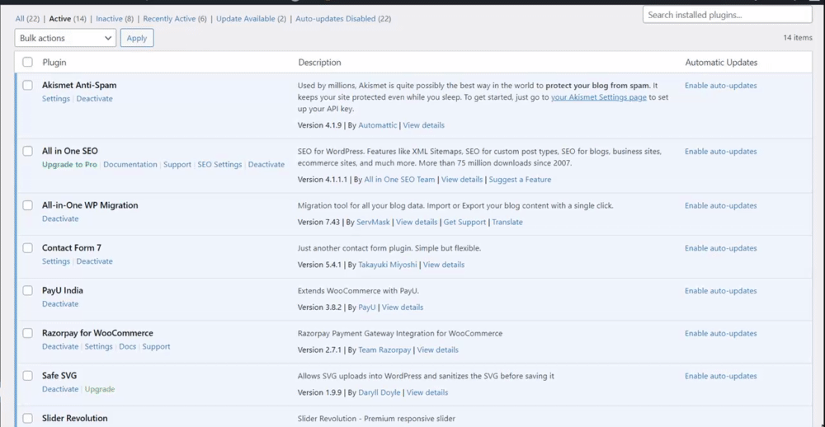The width and height of the screenshot is (825, 427).
Task: Select the Slider Revolution checkbox
Action: pyautogui.click(x=27, y=418)
